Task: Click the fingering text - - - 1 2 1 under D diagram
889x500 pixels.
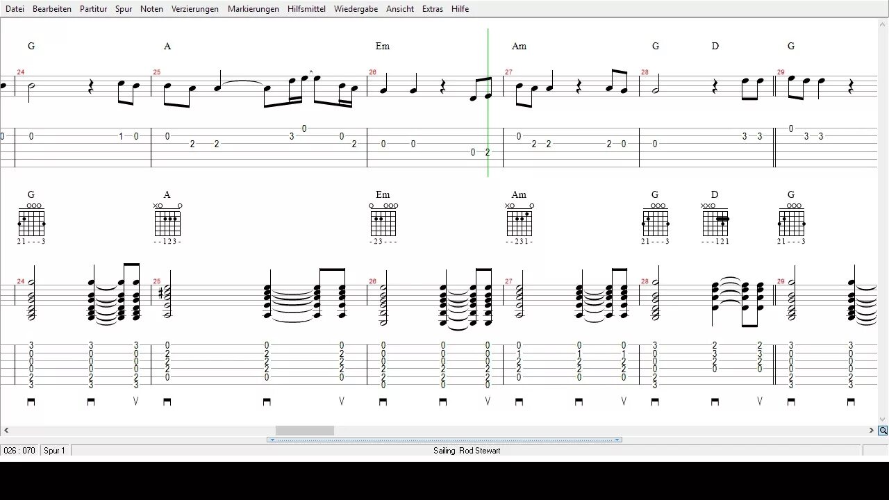Action: pos(715,242)
